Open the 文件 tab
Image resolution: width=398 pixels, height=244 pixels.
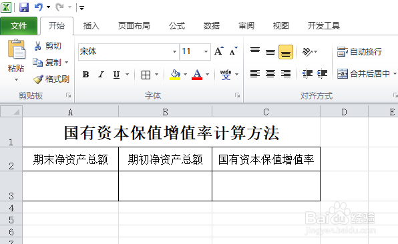(19, 26)
